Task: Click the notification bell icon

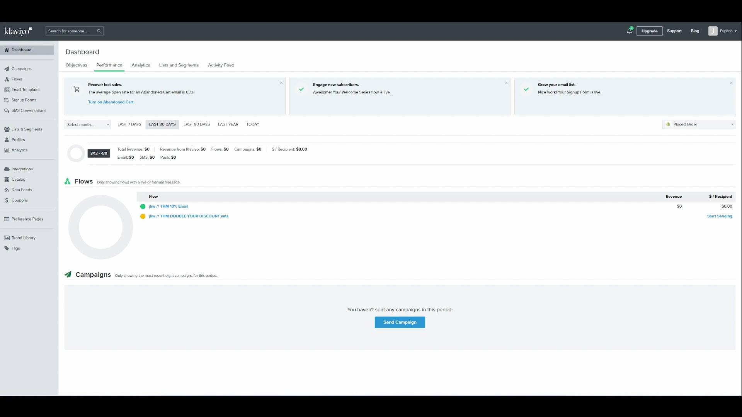Action: (x=630, y=31)
